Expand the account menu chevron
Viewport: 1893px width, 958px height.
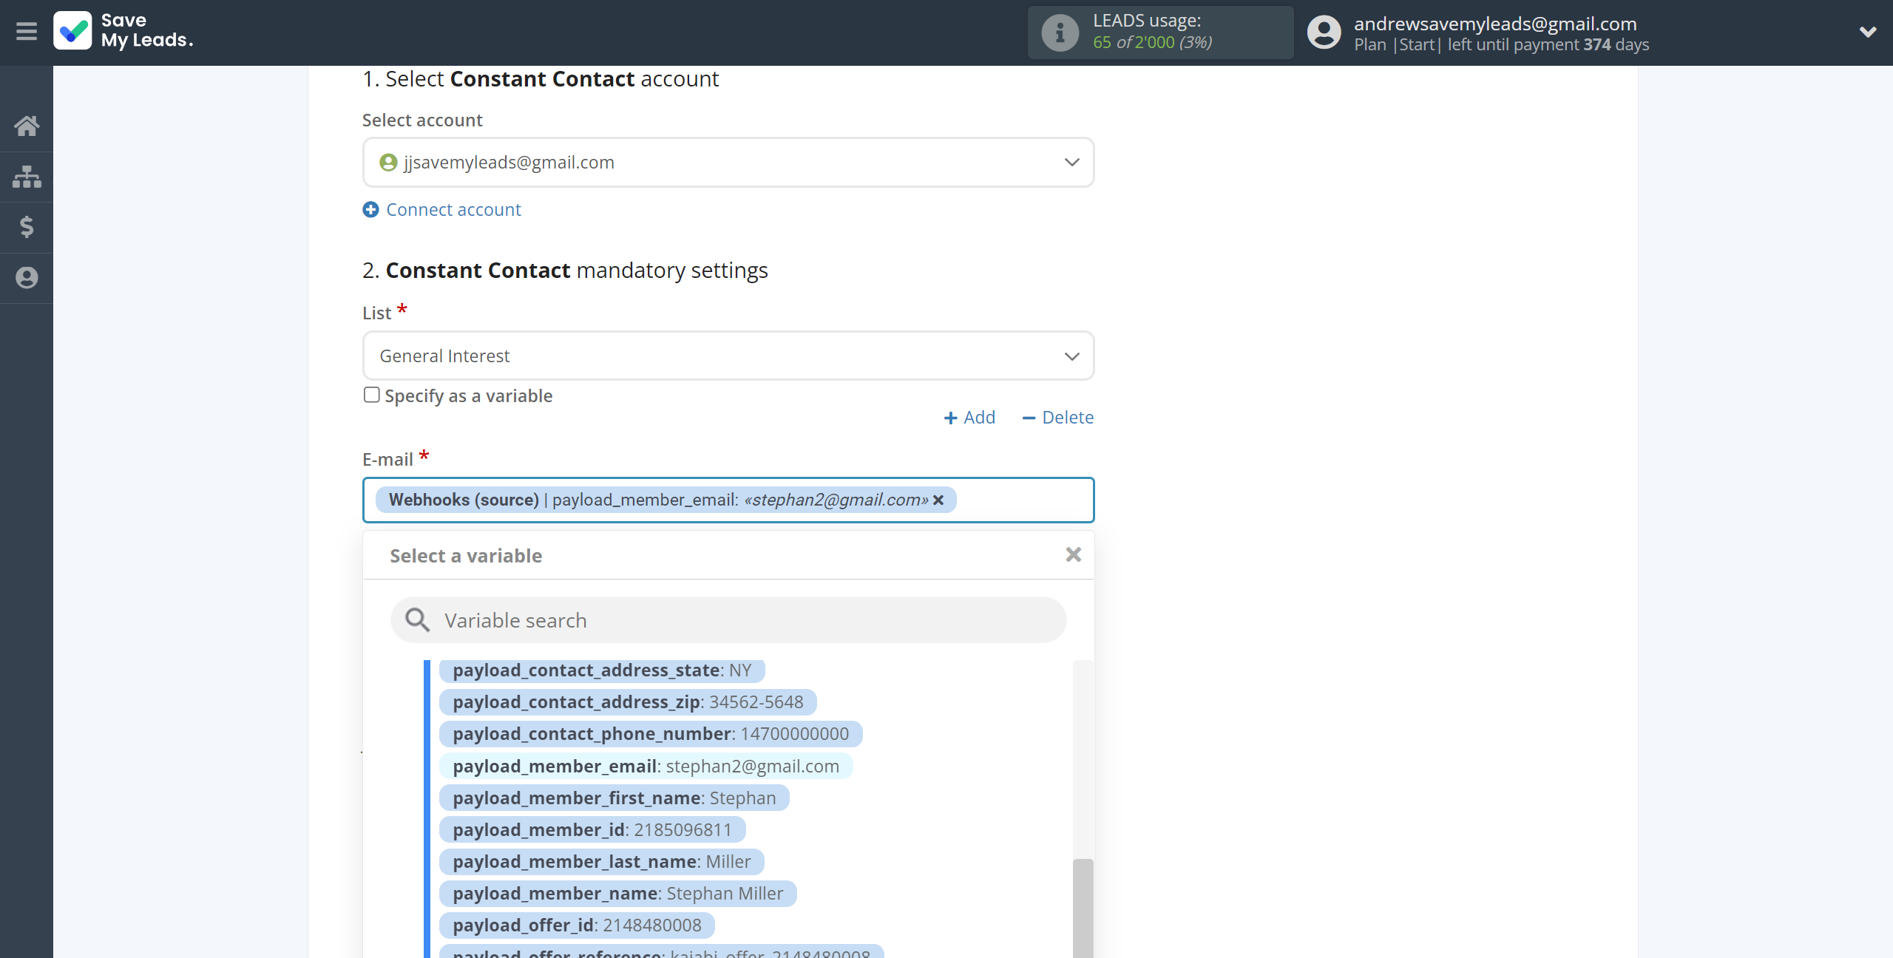click(x=1868, y=32)
